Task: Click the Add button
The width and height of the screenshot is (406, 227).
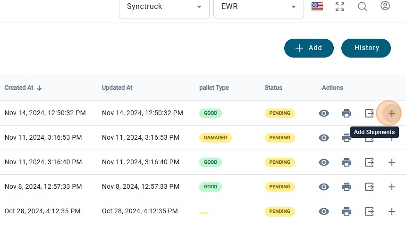Action: 309,48
